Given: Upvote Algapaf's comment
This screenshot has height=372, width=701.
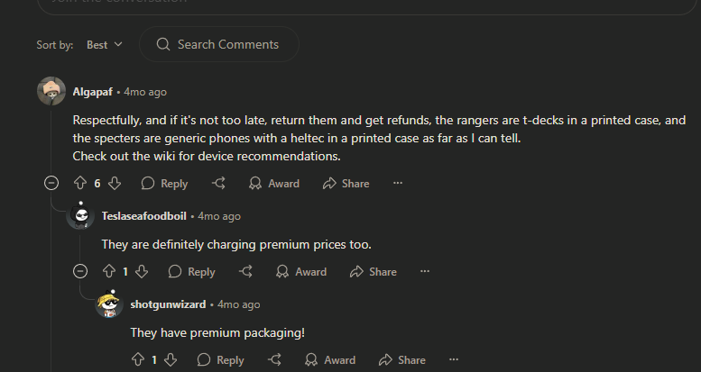Looking at the screenshot, I should pyautogui.click(x=80, y=183).
